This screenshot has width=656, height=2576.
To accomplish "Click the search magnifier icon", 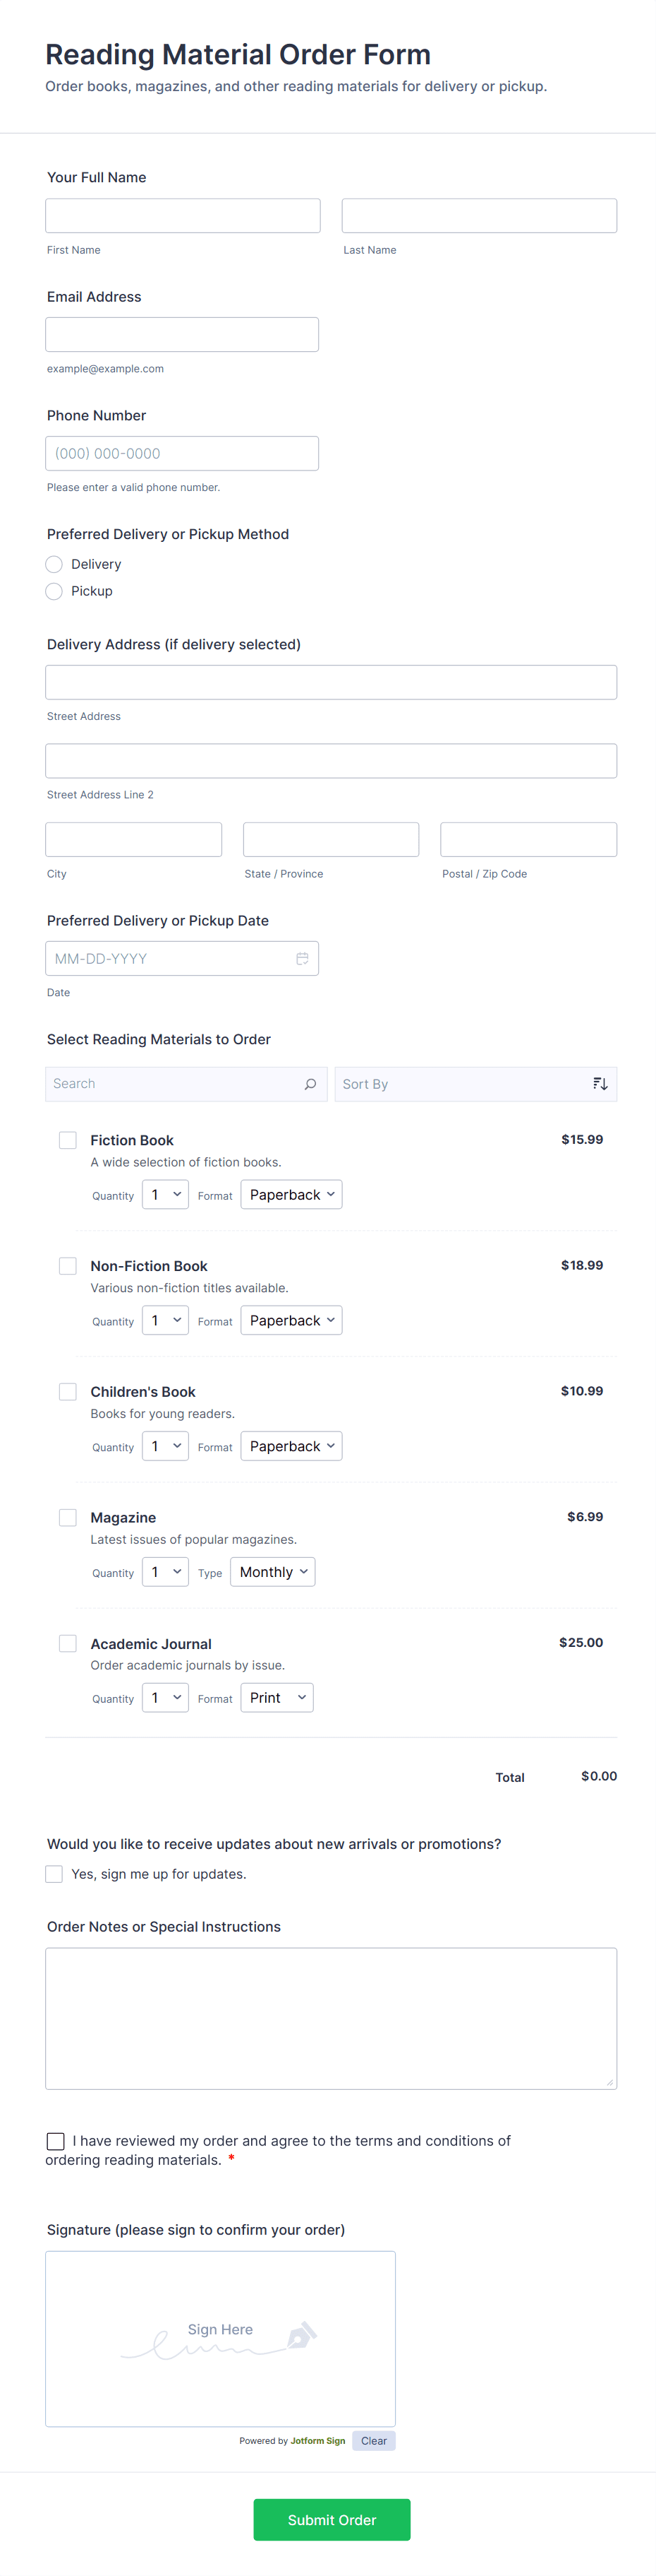I will tap(310, 1084).
